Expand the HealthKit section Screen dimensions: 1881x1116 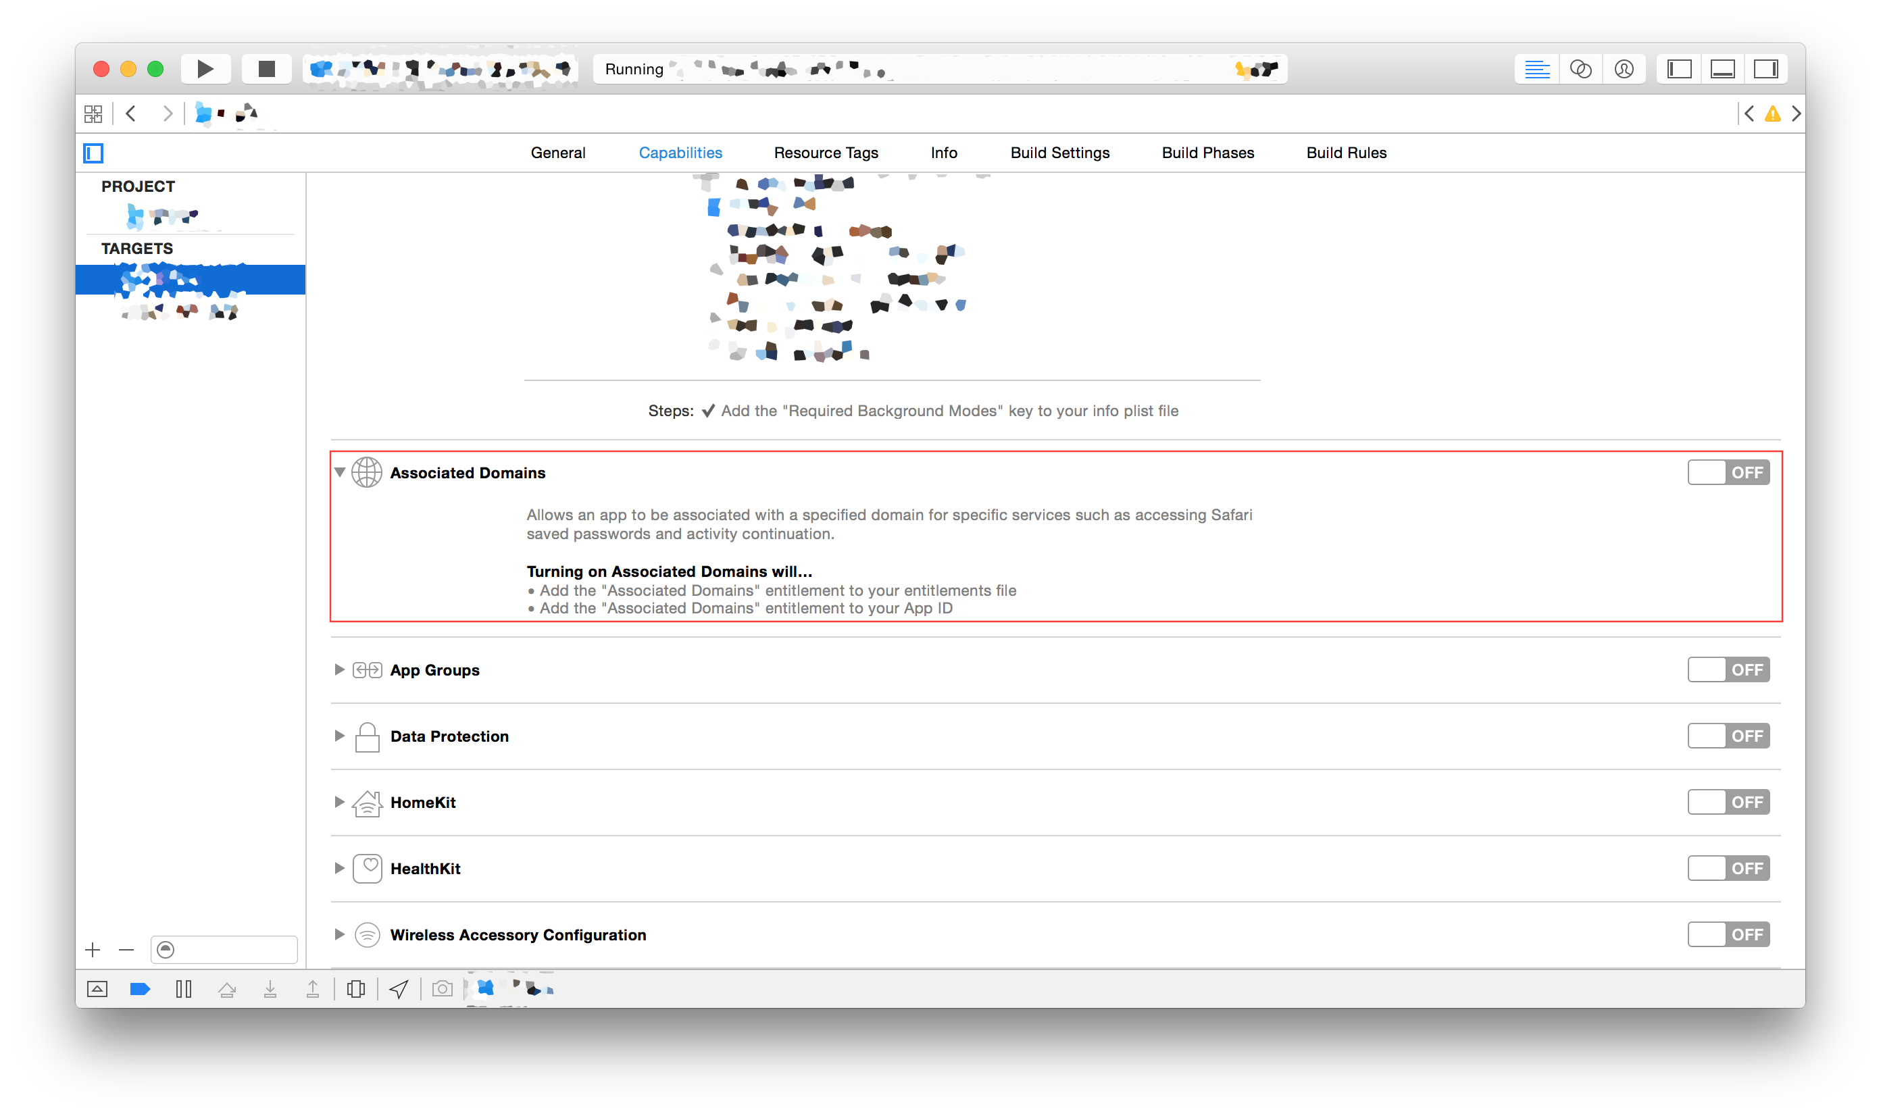point(339,868)
